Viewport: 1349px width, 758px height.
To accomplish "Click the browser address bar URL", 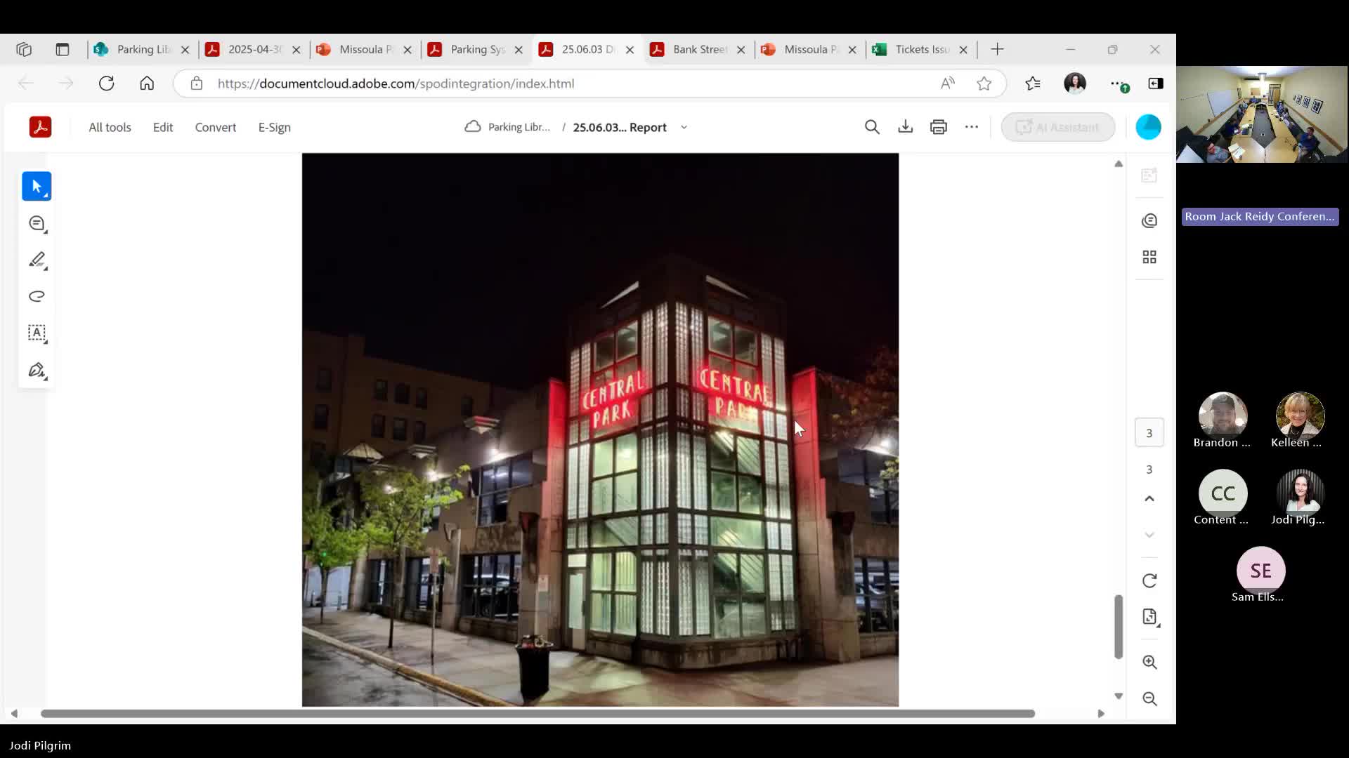I will pyautogui.click(x=396, y=84).
